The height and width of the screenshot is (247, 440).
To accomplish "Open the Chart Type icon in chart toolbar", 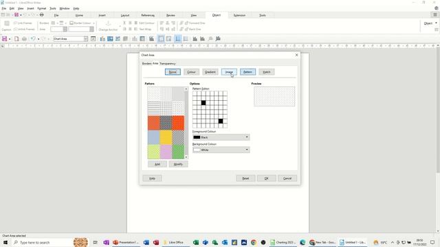I will point(102,38).
